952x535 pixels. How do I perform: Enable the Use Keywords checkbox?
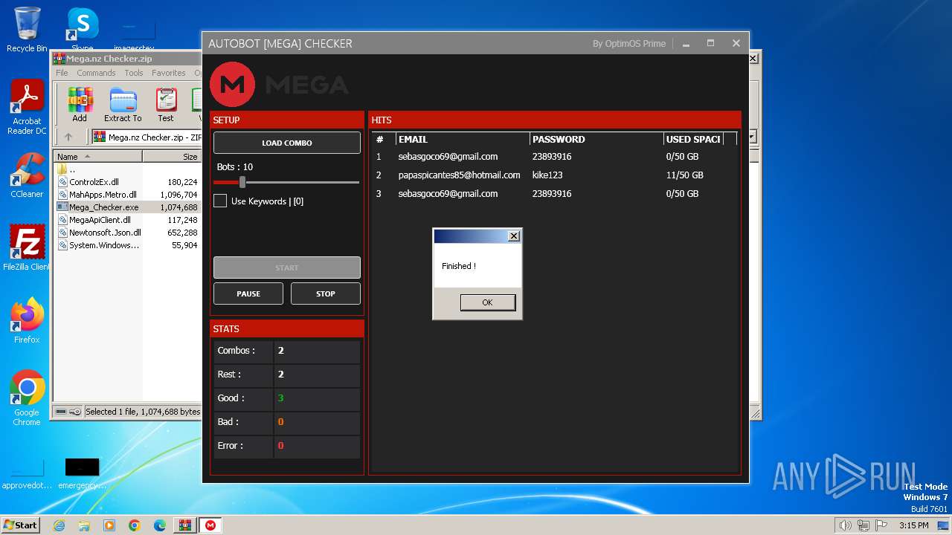220,201
